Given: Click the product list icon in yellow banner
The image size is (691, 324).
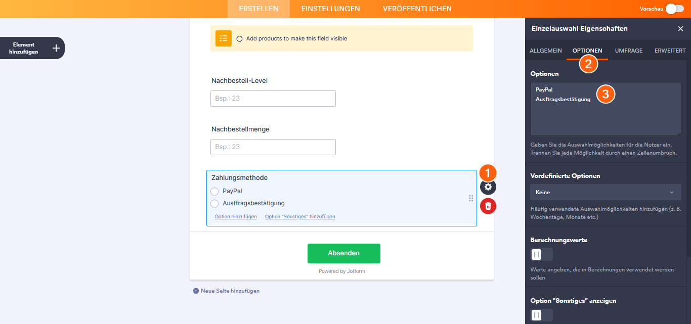Looking at the screenshot, I should (223, 38).
